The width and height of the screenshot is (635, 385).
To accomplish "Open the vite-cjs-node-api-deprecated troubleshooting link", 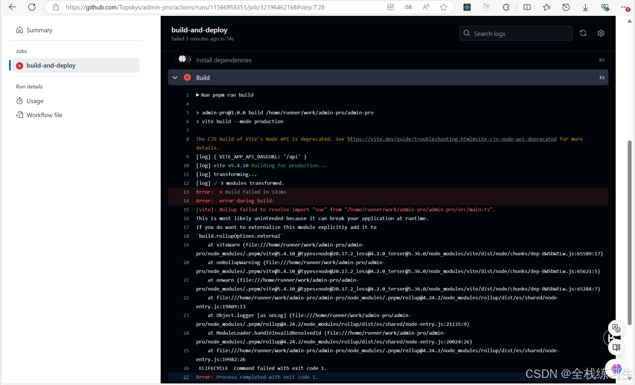I will 452,139.
